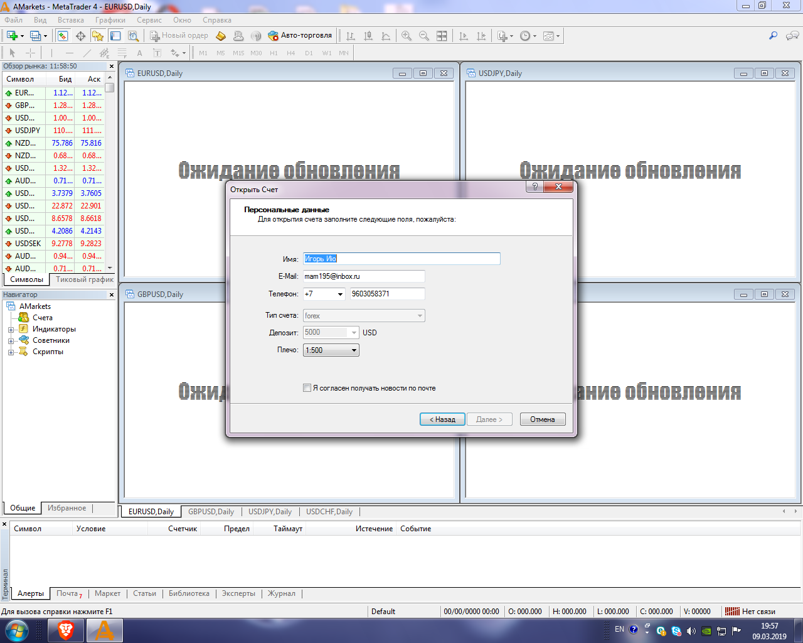This screenshot has width=803, height=643.
Task: Open the Strategy Tester toolbar icon
Action: [x=133, y=36]
